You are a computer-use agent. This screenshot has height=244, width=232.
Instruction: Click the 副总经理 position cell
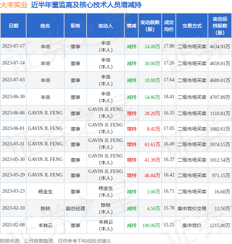pos(75,209)
